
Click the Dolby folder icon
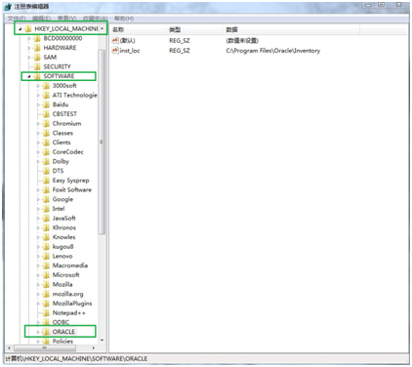coord(46,161)
